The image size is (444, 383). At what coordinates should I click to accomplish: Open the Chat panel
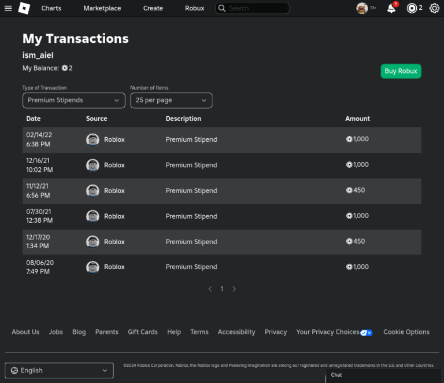[384, 375]
